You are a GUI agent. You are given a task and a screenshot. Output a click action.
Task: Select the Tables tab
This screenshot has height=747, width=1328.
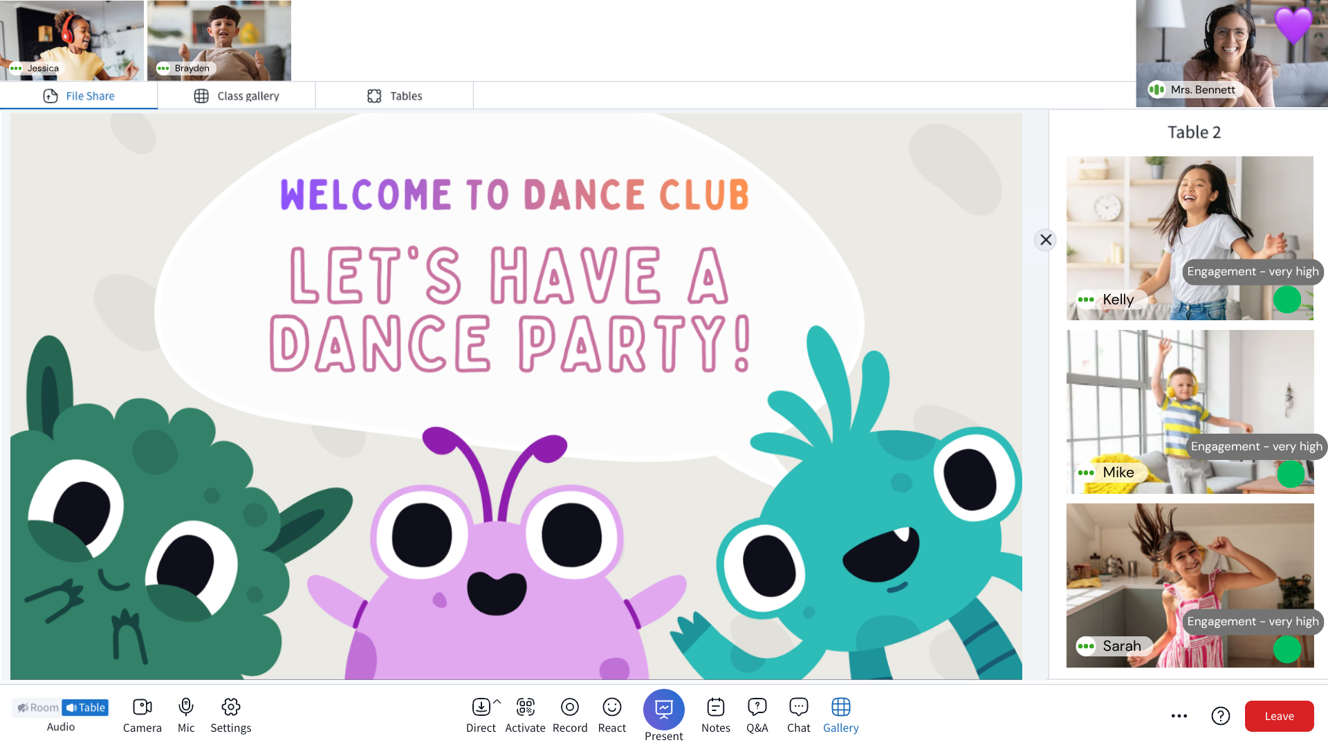[x=394, y=95]
